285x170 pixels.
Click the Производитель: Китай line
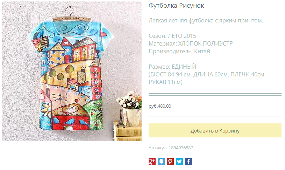point(179,52)
